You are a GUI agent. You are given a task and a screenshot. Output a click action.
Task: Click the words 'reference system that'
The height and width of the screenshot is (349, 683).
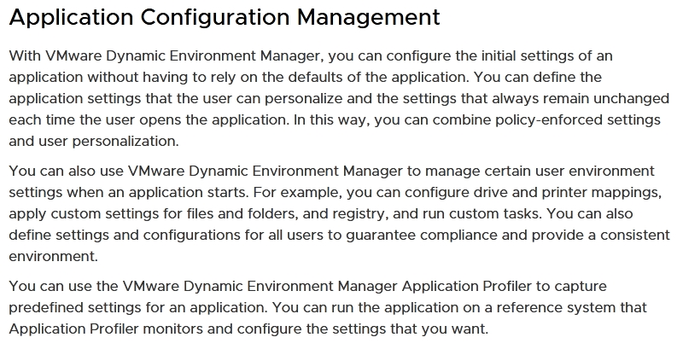point(571,308)
